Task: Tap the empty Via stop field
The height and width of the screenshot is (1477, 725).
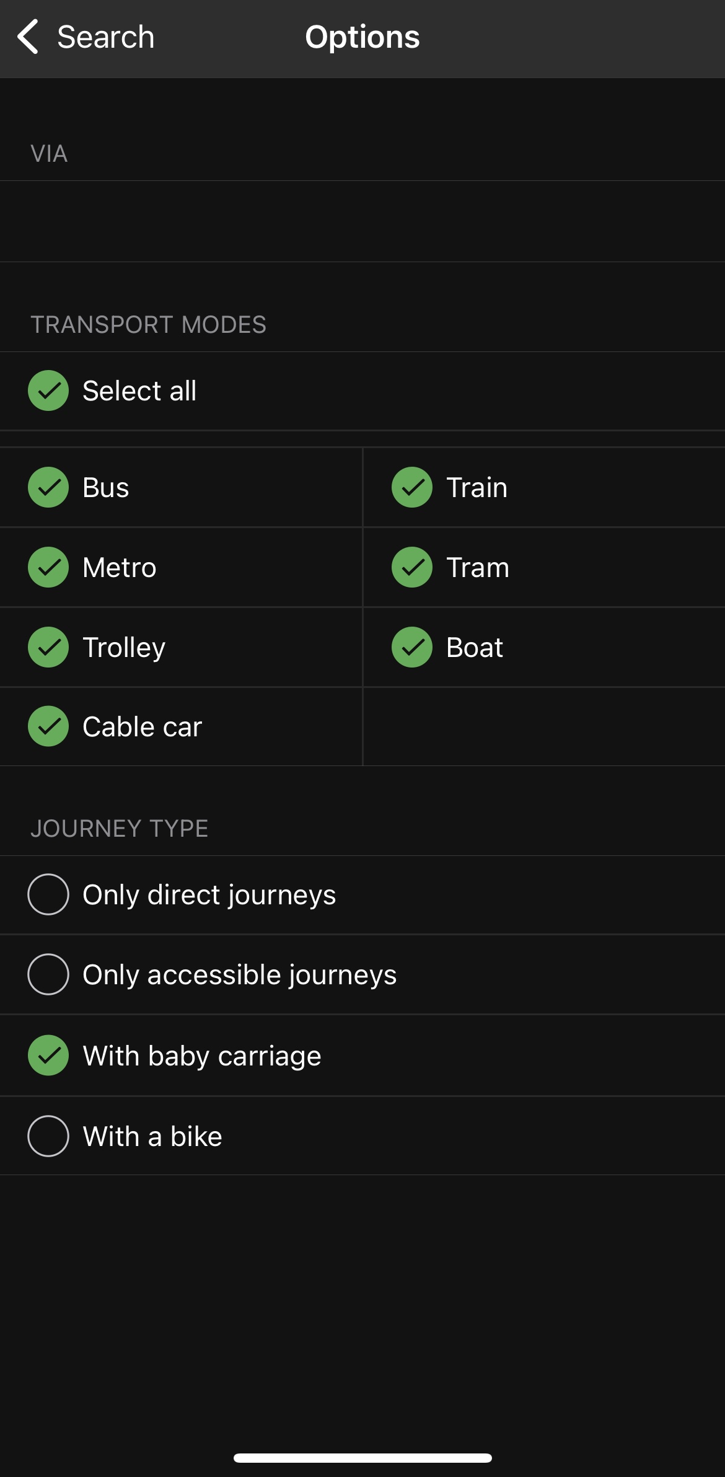Action: click(x=362, y=221)
